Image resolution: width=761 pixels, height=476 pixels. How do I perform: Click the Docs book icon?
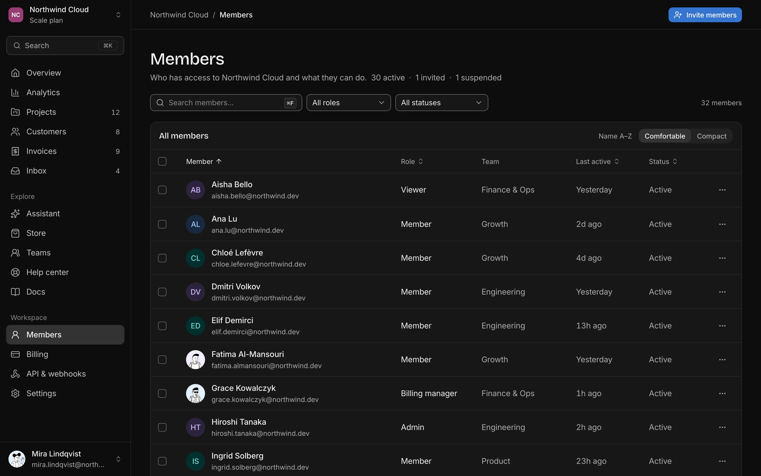tap(15, 291)
